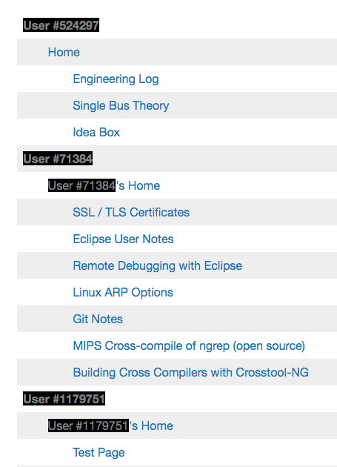Image resolution: width=337 pixels, height=467 pixels.
Task: Select the bold User #71384 section heading
Action: pos(58,158)
